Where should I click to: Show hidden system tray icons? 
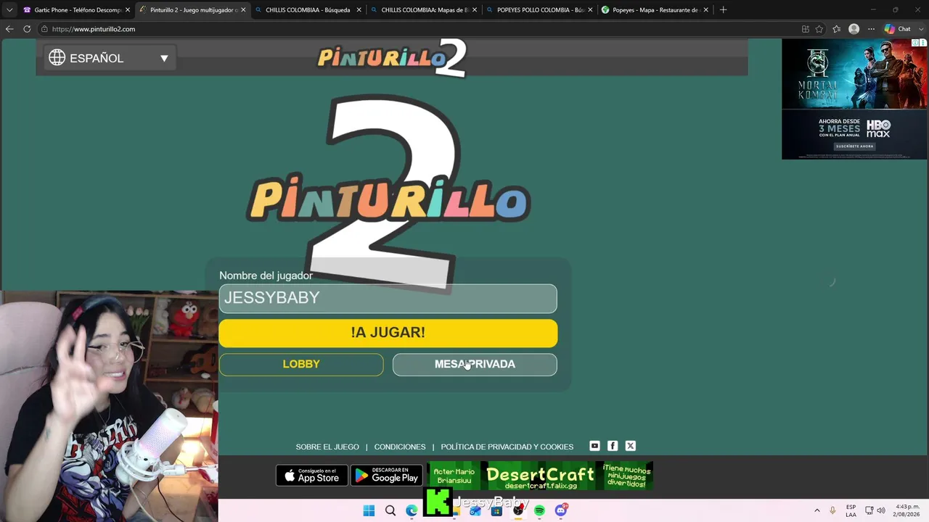tap(817, 510)
